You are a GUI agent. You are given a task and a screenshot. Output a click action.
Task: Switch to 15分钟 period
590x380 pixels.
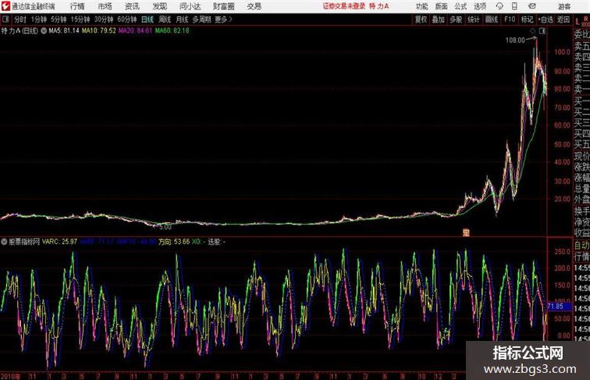pyautogui.click(x=80, y=19)
